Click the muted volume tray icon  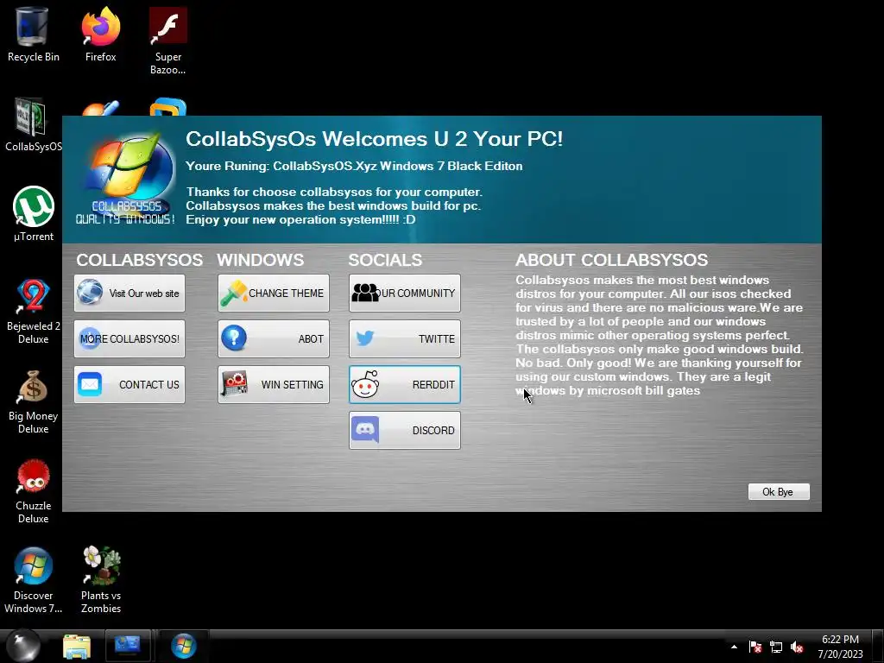click(797, 647)
